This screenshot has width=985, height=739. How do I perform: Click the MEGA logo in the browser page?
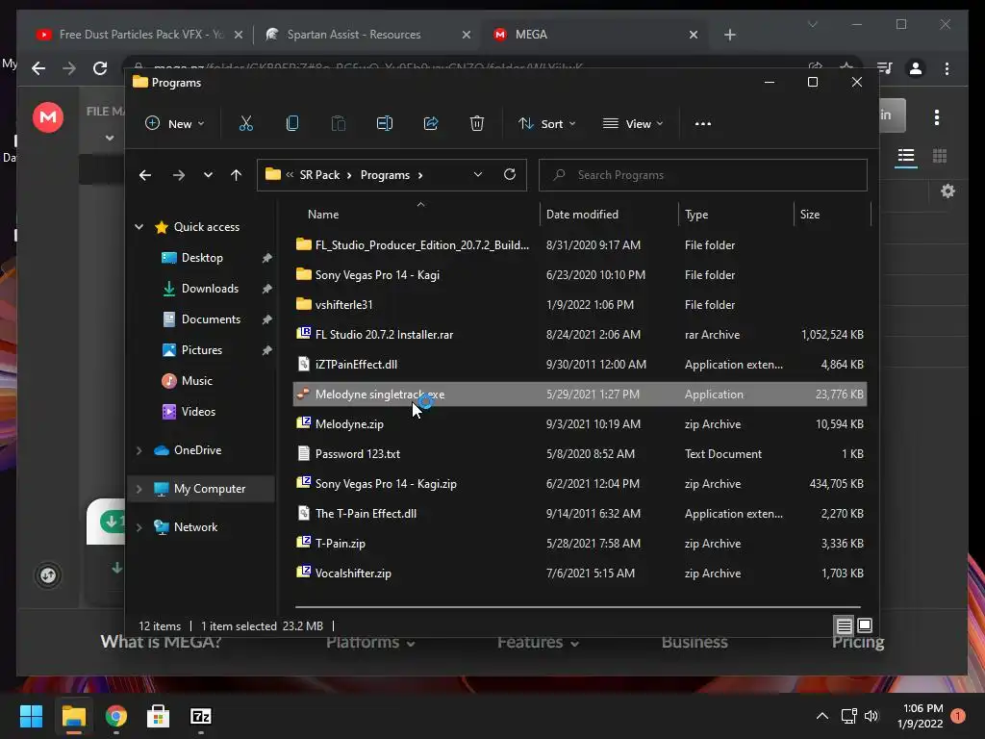pos(48,116)
